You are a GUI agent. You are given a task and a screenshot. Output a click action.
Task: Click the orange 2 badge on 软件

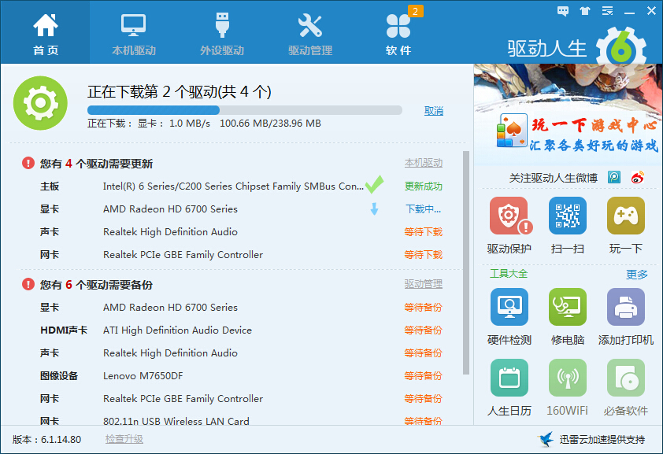tap(415, 11)
